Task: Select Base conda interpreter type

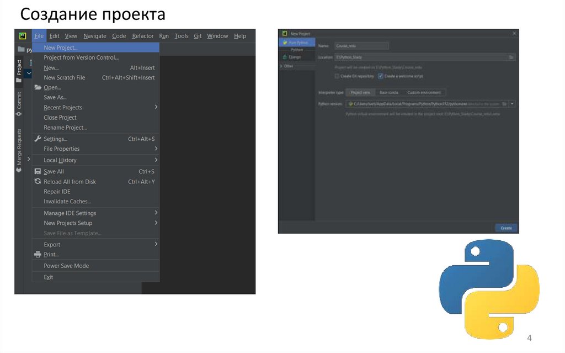Action: point(389,92)
